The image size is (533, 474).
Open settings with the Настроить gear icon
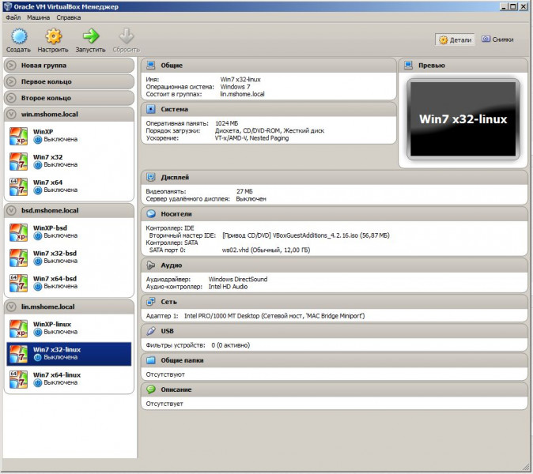coord(53,36)
